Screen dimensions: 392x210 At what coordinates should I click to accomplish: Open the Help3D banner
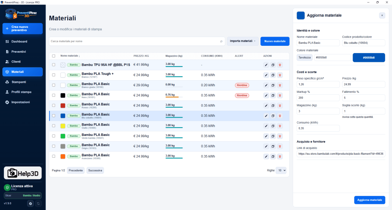(x=23, y=173)
